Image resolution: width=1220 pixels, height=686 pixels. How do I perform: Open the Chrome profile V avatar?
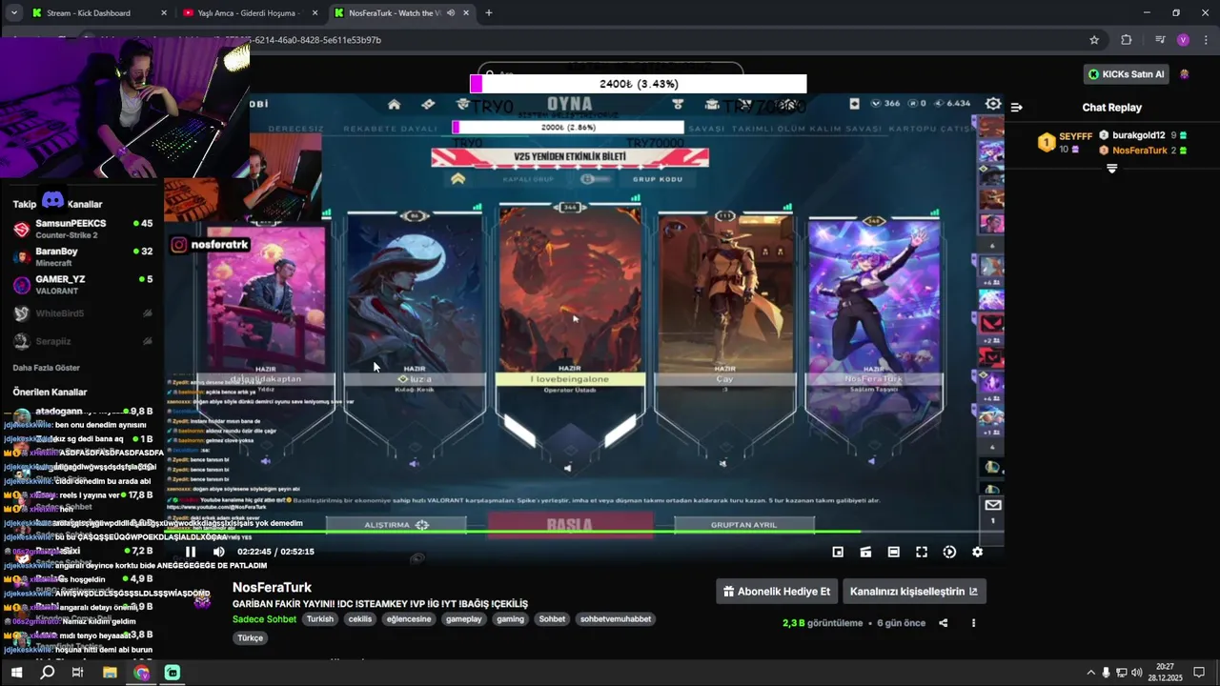(x=1183, y=40)
